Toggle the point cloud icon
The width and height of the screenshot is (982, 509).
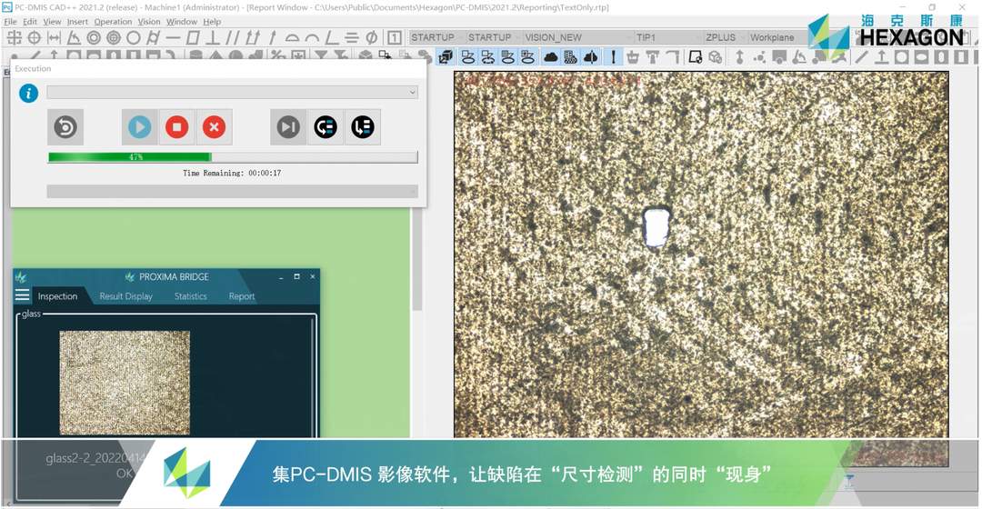point(550,57)
